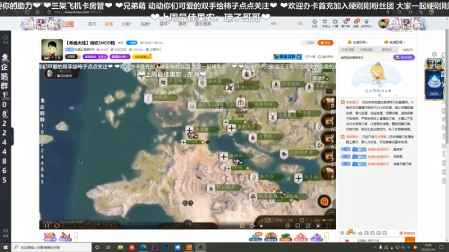Click the Windows taskbar search box
The image size is (449, 252).
click(52, 247)
